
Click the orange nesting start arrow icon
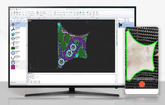(x=38, y=13)
